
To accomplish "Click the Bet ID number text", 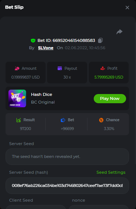I will pyautogui.click(x=74, y=40).
